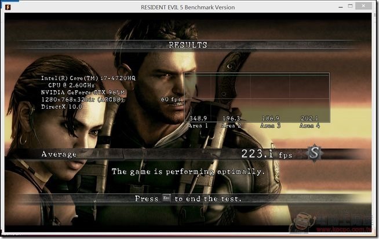Image resolution: width=379 pixels, height=239 pixels.
Task: Click the Esc key icon
Action: [166, 198]
